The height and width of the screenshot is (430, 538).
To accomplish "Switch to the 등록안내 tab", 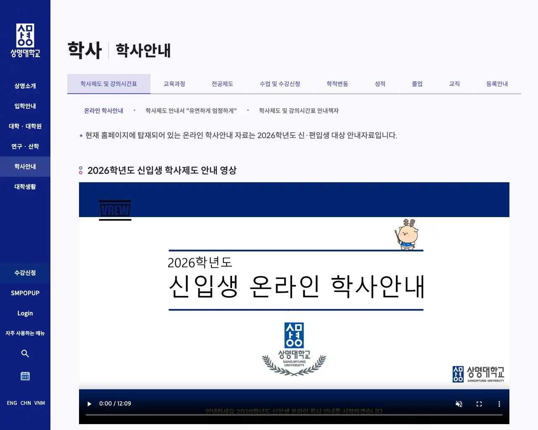I will [497, 84].
